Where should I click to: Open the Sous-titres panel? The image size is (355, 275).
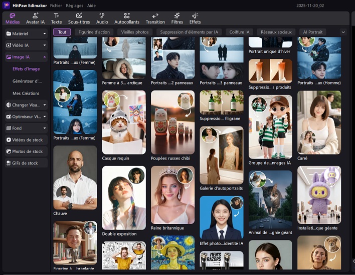tap(79, 18)
